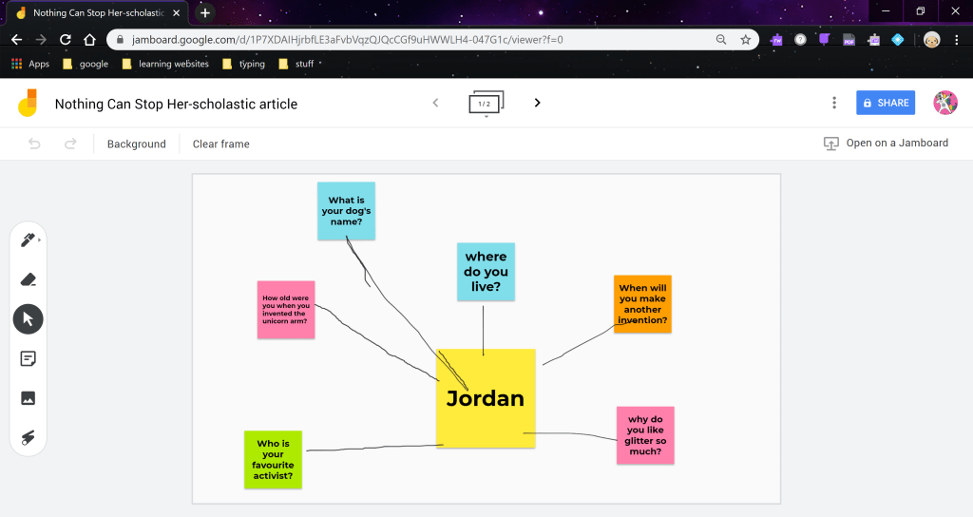973x517 pixels.
Task: Click the blue SHARE button
Action: pos(885,103)
